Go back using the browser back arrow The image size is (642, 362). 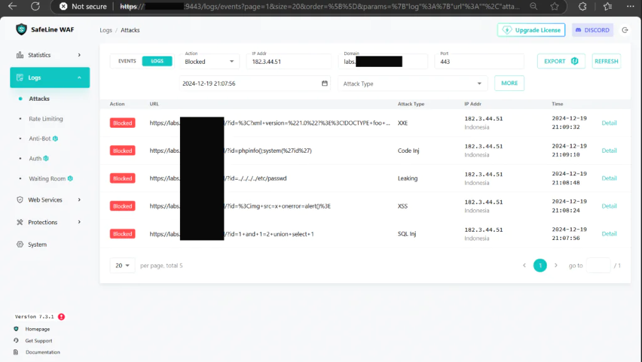(13, 6)
